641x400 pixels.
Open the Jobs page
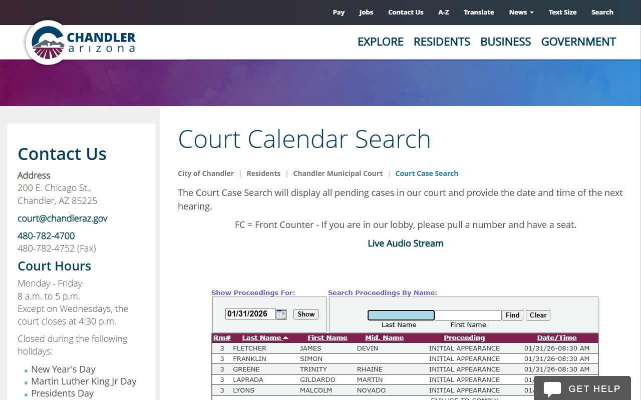(x=366, y=12)
